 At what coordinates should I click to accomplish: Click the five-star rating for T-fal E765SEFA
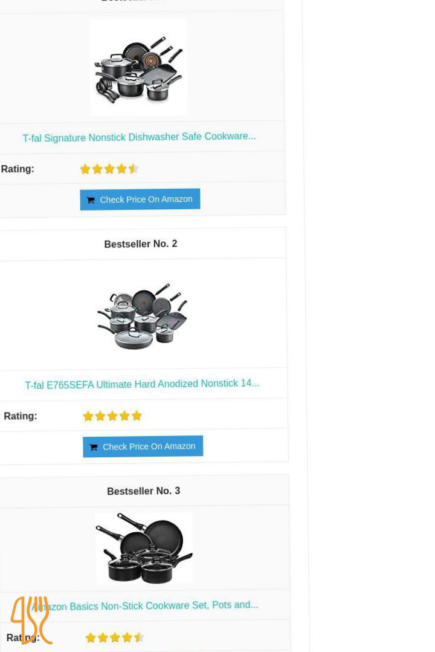pos(112,416)
